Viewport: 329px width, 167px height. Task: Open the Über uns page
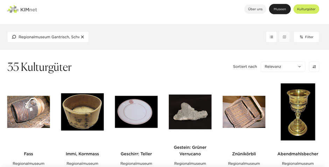(255, 9)
